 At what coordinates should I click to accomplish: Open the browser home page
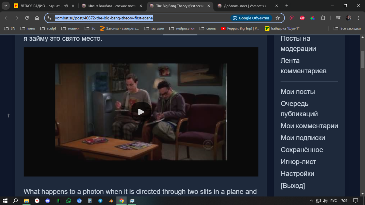click(x=37, y=18)
